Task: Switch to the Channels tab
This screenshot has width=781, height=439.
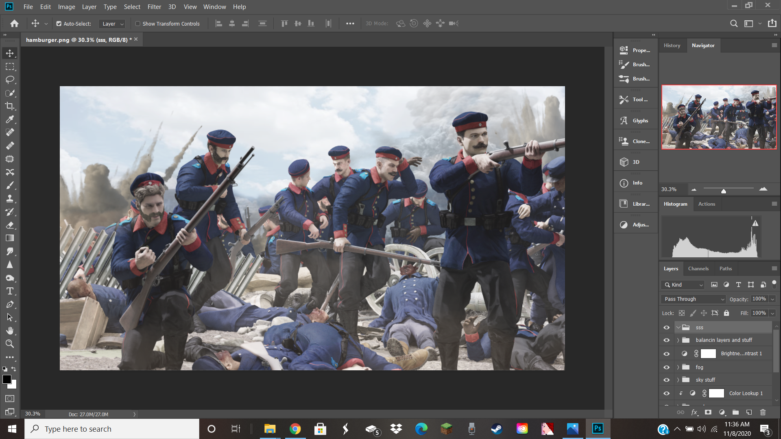Action: [698, 269]
